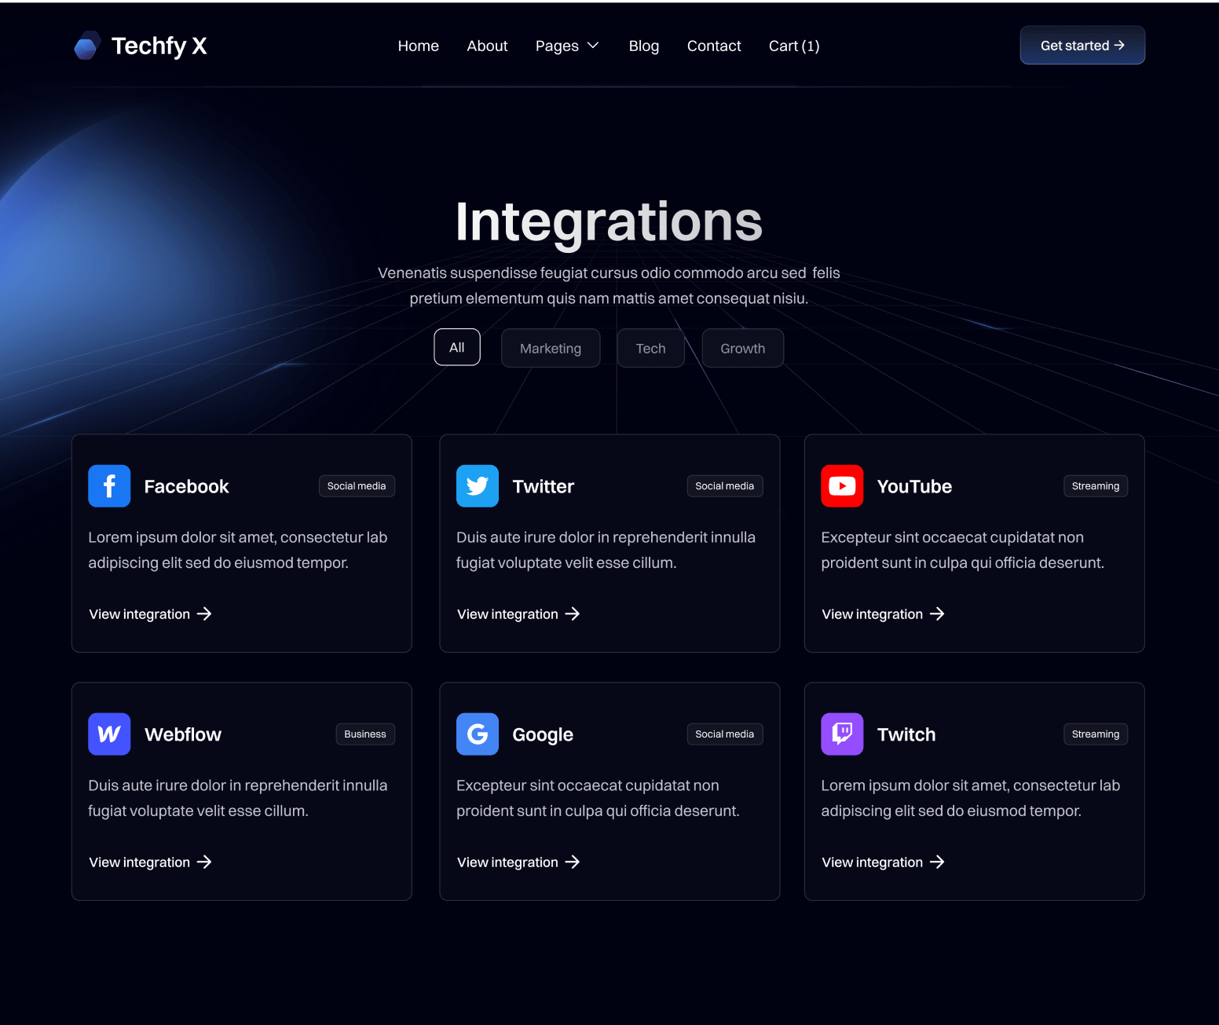This screenshot has height=1025, width=1219.
Task: Click the Facebook card description text
Action: pyautogui.click(x=237, y=550)
